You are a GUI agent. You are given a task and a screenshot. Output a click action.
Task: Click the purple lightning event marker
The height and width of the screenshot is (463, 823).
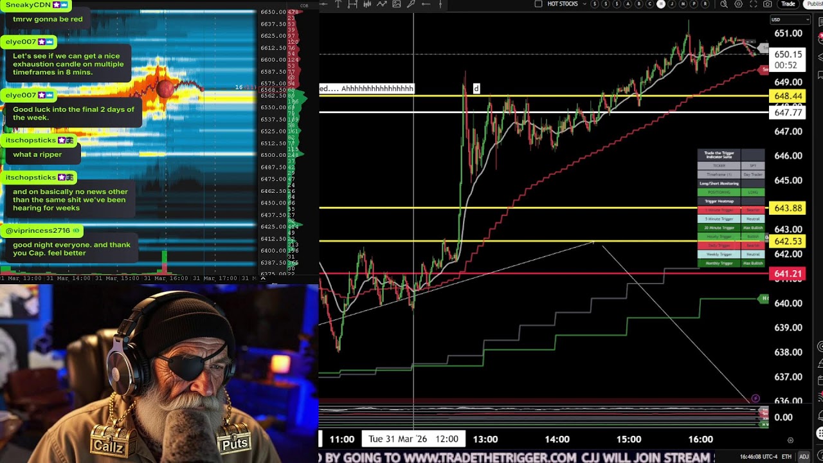[x=755, y=399]
